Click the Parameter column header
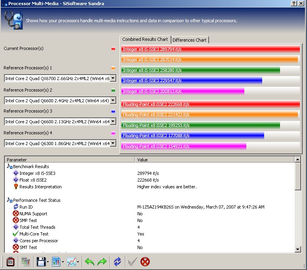Viewport: 307px width, 270px height. pyautogui.click(x=70, y=159)
